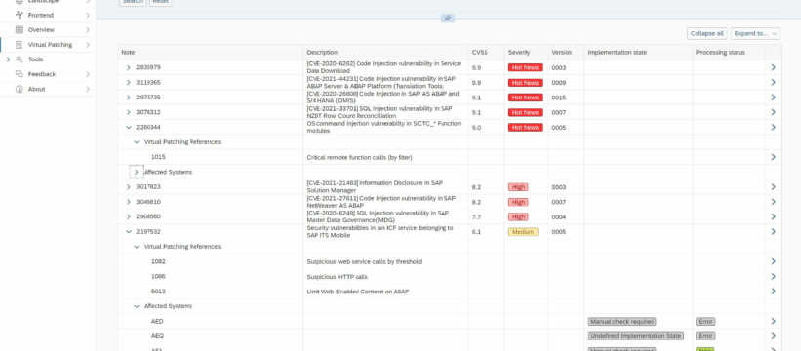Open details arrow for note 2908560
This screenshot has height=351, width=801.
773,216
